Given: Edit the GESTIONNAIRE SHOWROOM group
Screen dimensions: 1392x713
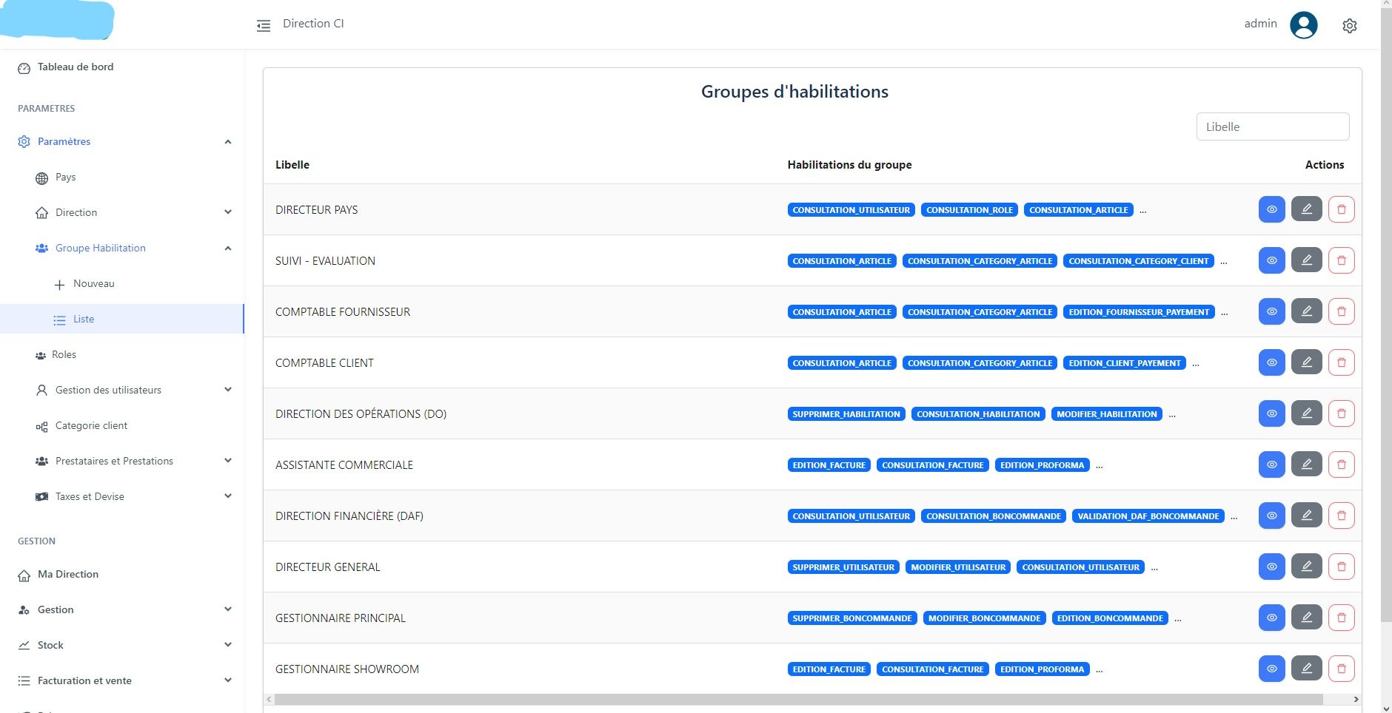Looking at the screenshot, I should click(x=1306, y=669).
